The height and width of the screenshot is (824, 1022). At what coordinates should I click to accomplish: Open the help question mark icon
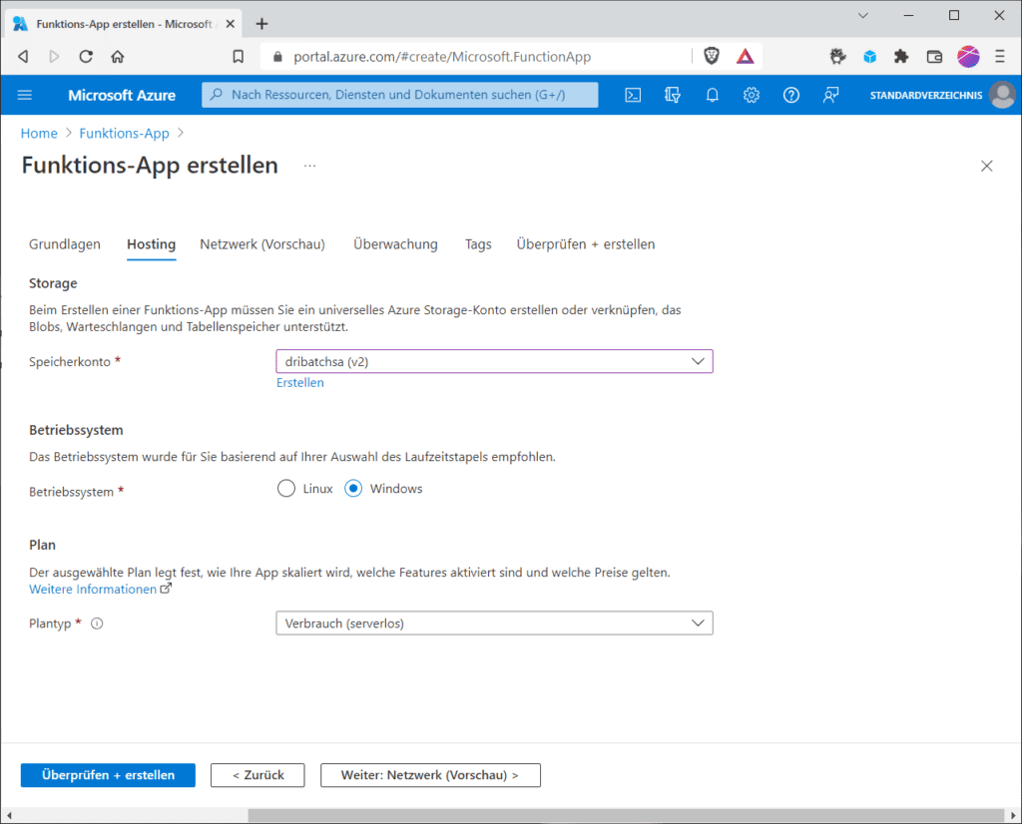pyautogui.click(x=791, y=95)
